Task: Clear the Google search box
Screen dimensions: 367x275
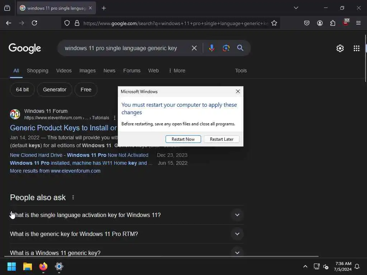Action: (194, 48)
